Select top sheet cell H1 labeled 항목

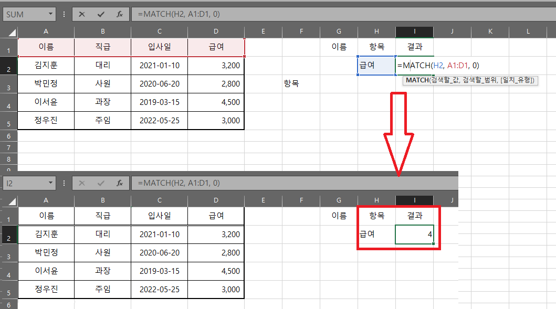(x=376, y=47)
